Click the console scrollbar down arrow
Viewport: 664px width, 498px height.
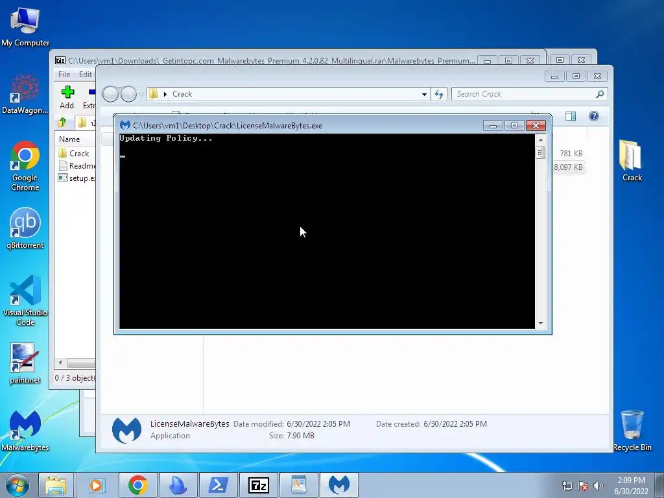(540, 324)
